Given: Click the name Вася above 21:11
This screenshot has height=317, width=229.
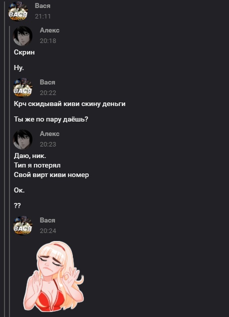Looking at the screenshot, I should tap(42, 6).
